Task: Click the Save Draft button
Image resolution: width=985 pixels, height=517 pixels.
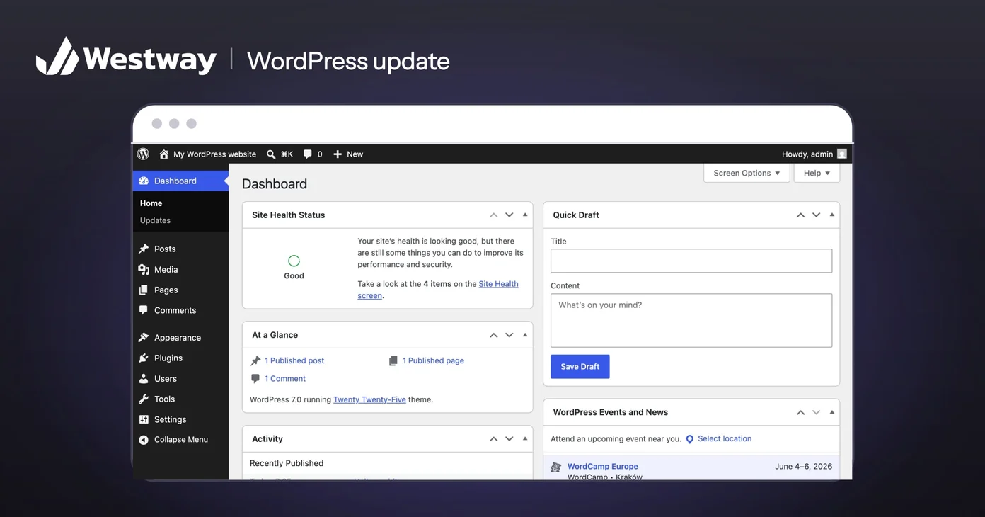Action: [x=580, y=367]
